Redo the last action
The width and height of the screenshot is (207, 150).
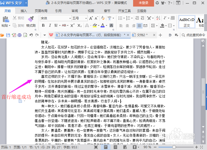[37, 35]
